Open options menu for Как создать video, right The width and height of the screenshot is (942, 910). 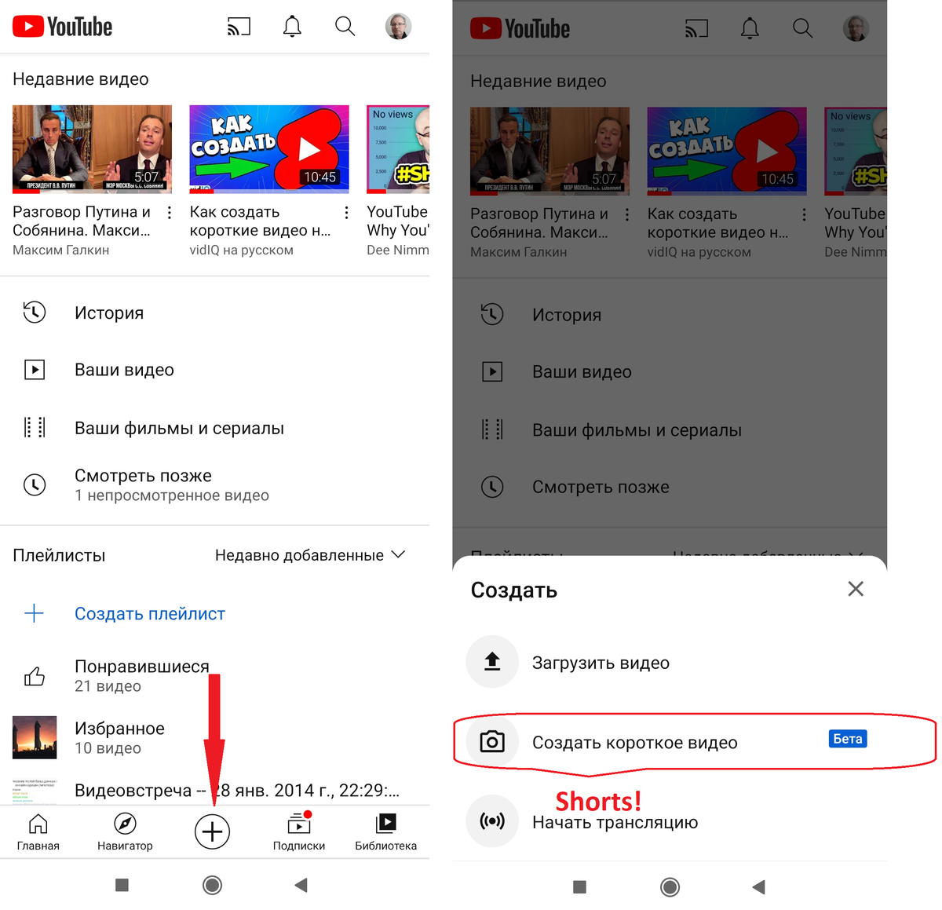click(804, 214)
